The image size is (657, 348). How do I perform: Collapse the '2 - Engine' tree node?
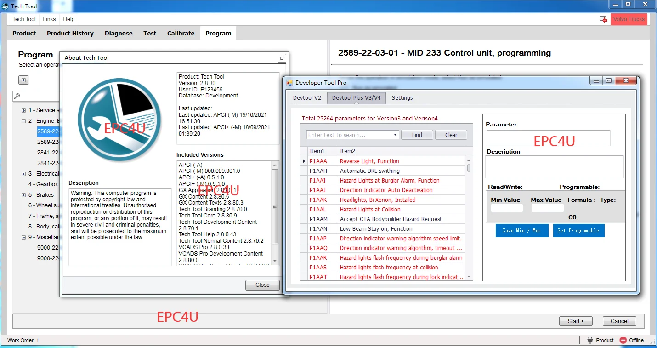coord(23,121)
